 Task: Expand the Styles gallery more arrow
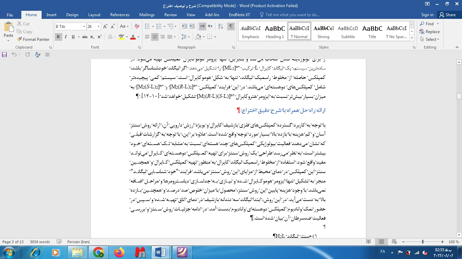coord(412,38)
